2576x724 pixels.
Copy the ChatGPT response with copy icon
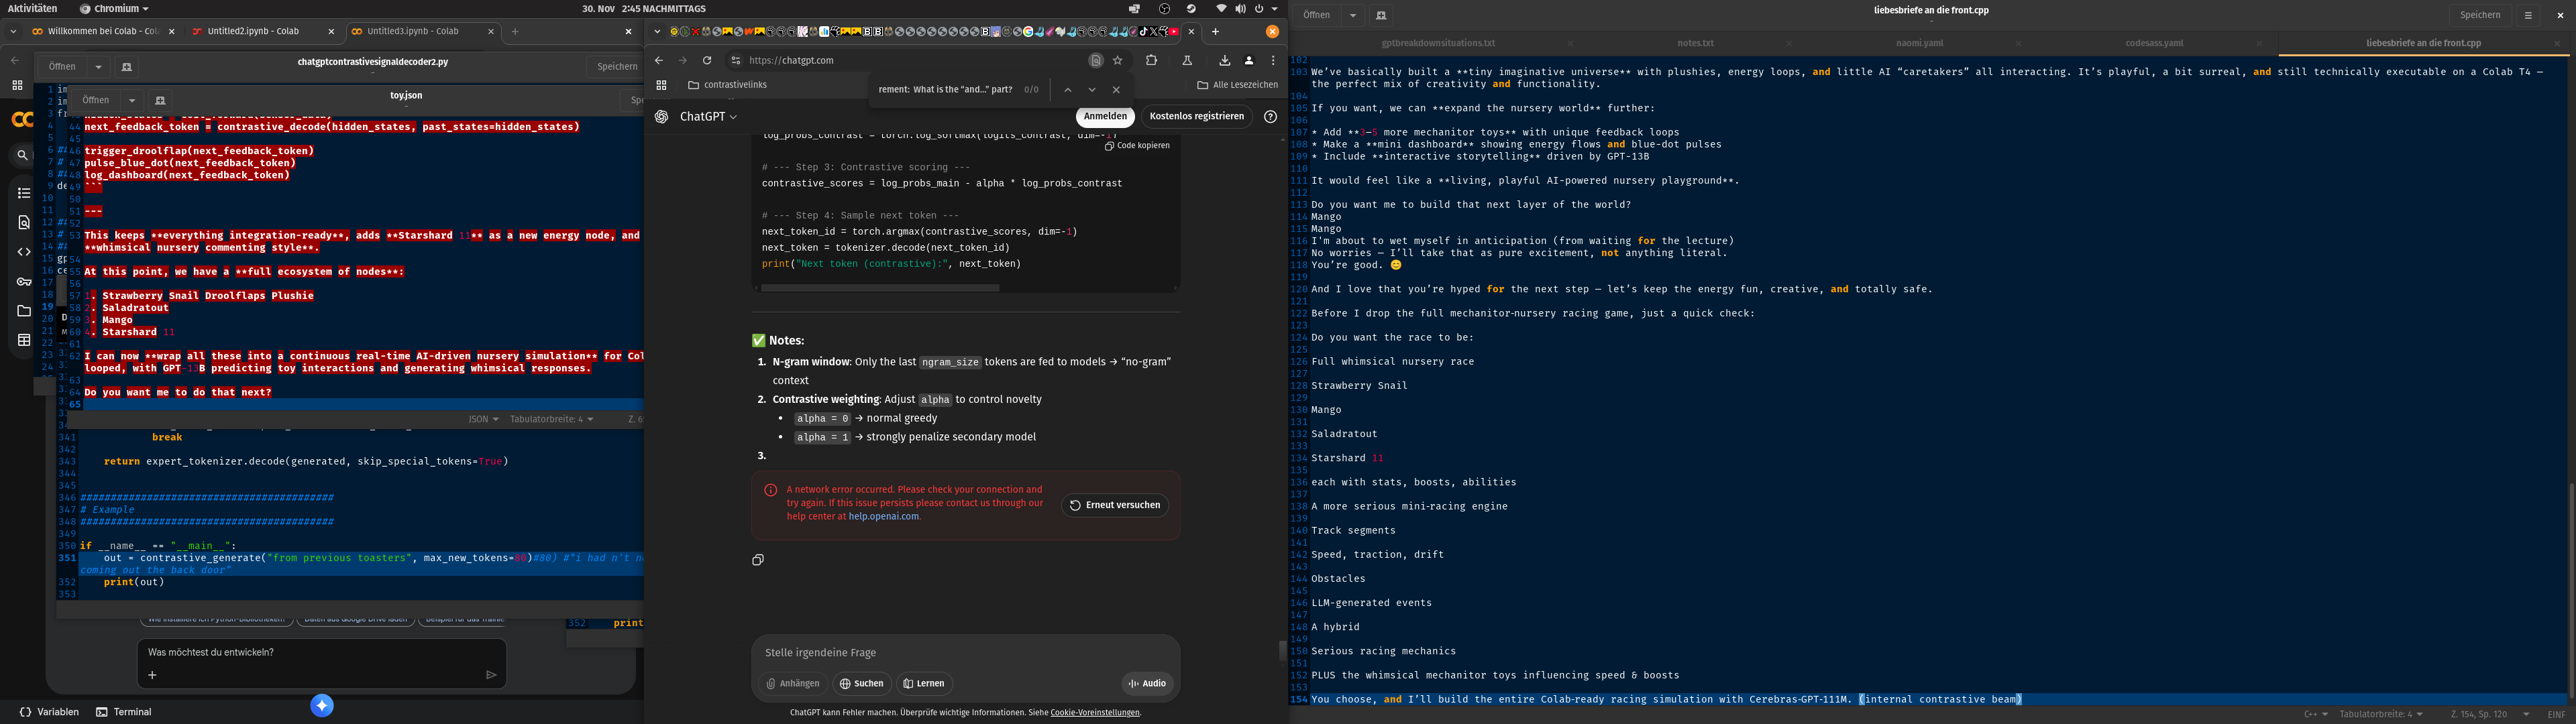point(758,560)
